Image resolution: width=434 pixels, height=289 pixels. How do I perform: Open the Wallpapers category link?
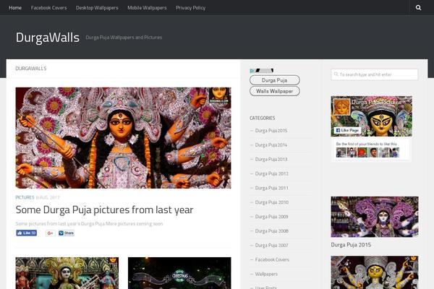point(266,274)
